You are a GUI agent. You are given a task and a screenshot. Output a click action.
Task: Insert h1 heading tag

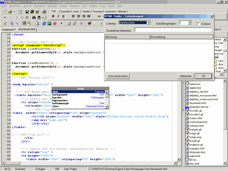pos(99,16)
